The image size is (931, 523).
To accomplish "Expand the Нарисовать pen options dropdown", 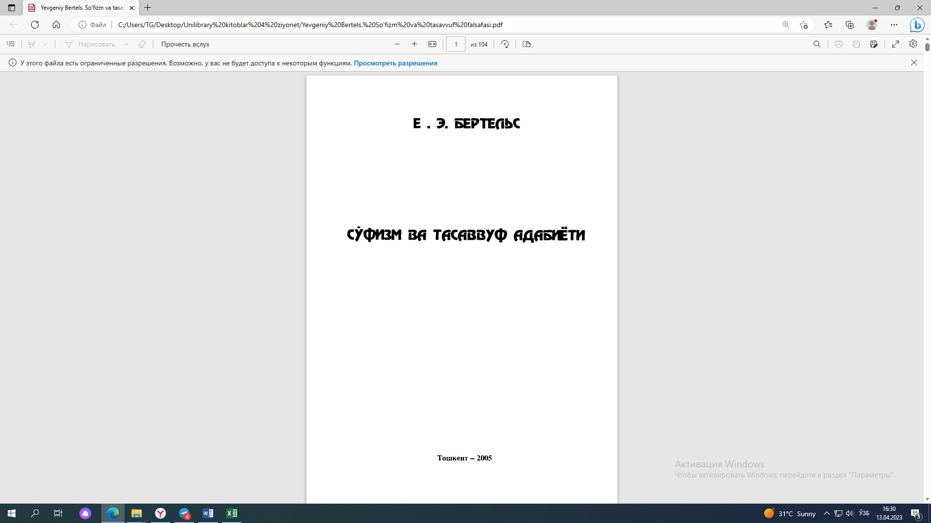I will pyautogui.click(x=127, y=44).
